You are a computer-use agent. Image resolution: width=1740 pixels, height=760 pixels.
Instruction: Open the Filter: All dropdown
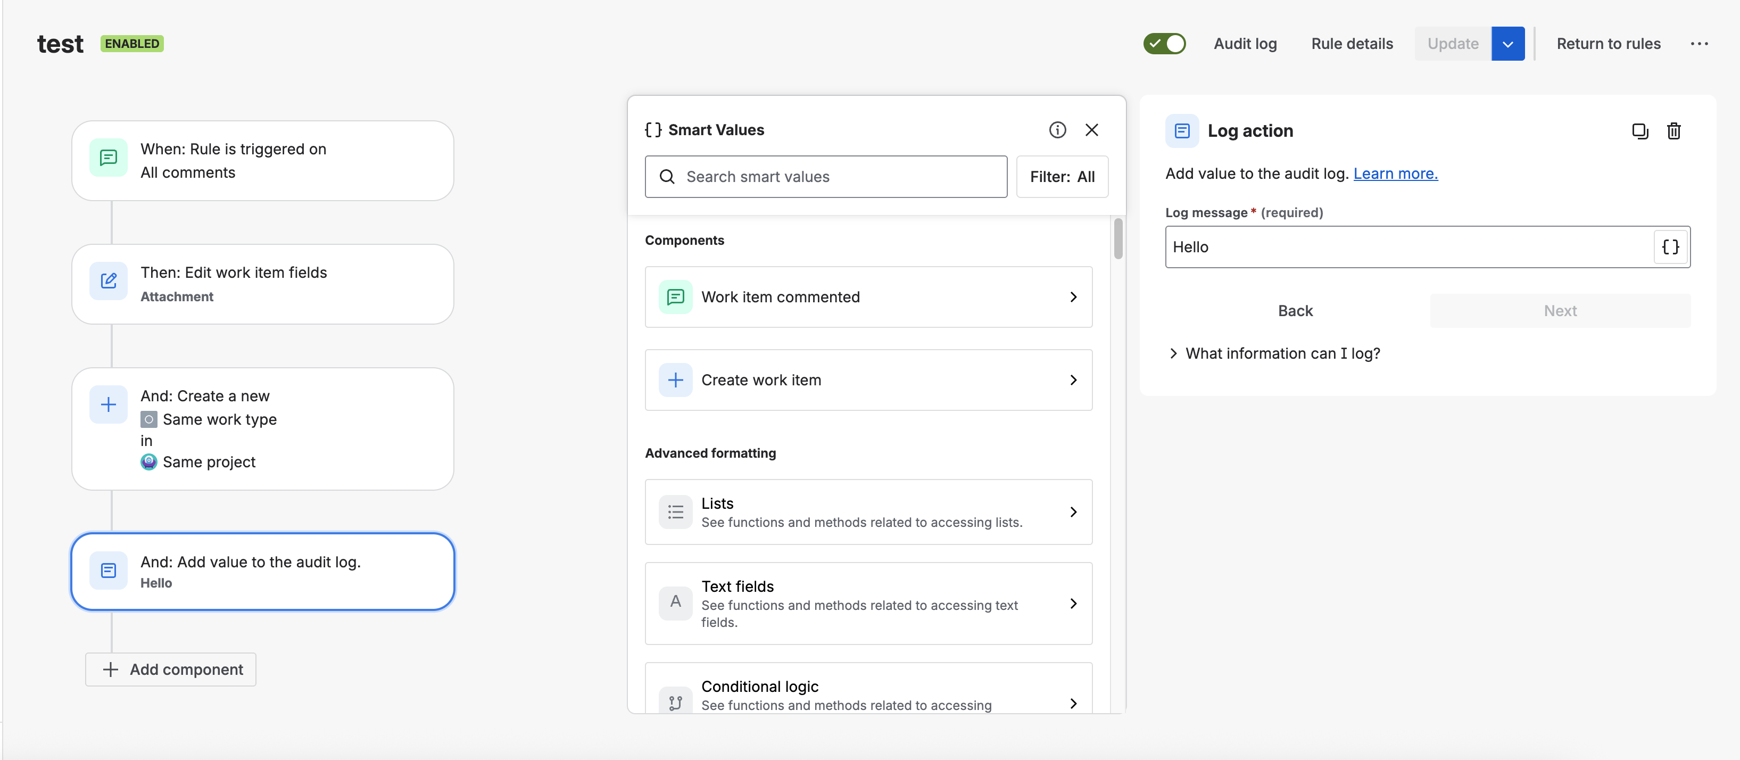tap(1062, 177)
